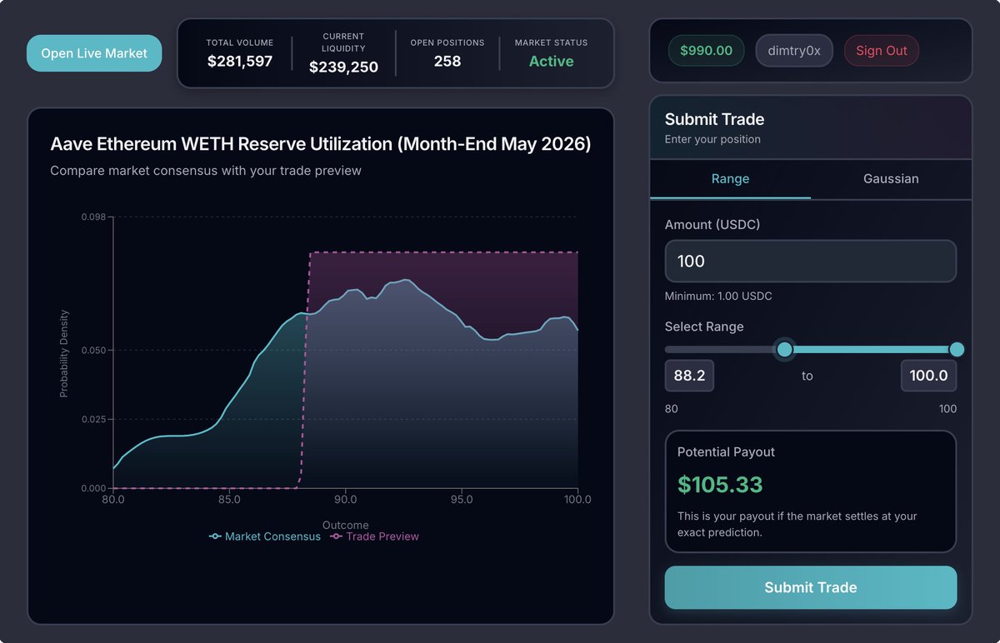Click the Select Range label
This screenshot has width=1000, height=643.
[704, 326]
